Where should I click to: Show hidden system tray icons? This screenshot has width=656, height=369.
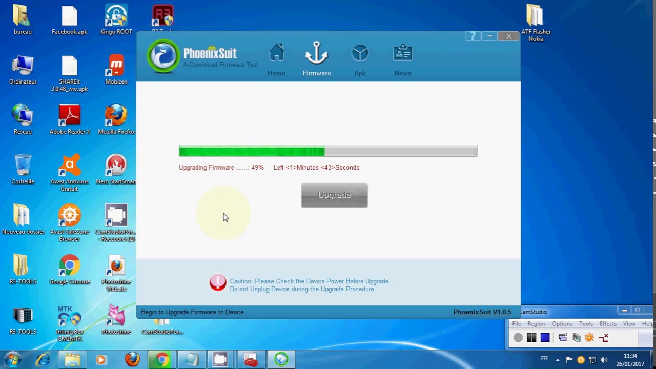click(558, 360)
